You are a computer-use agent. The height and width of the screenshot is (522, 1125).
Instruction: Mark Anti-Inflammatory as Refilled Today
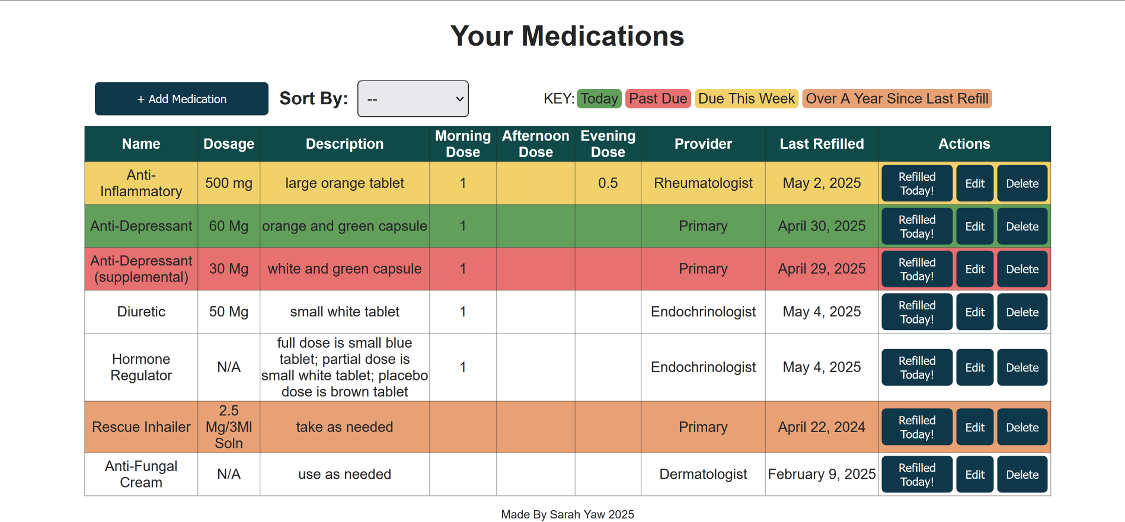click(x=916, y=184)
